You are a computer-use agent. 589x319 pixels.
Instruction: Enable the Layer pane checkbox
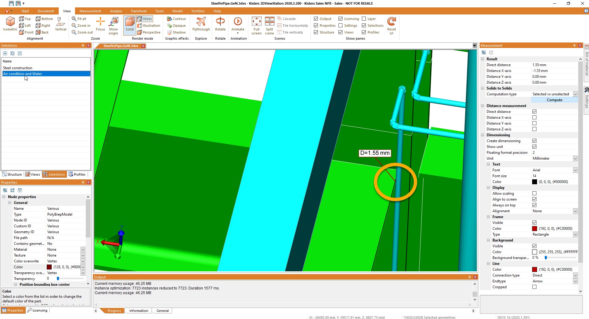click(364, 19)
